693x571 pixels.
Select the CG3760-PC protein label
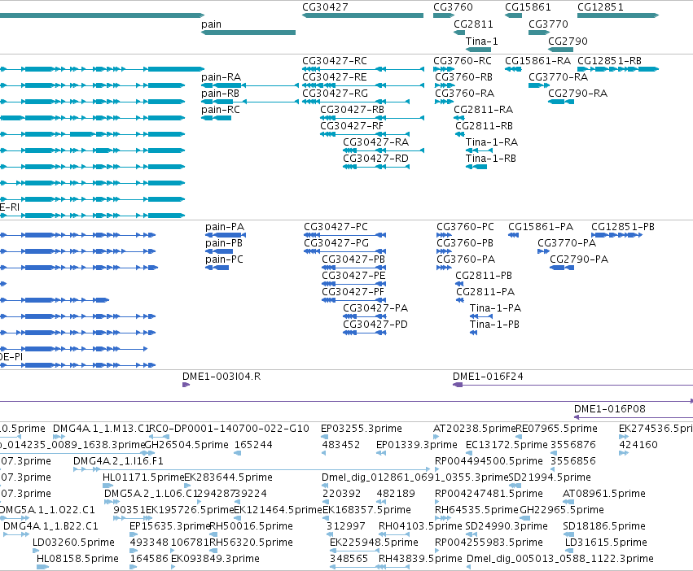point(465,227)
